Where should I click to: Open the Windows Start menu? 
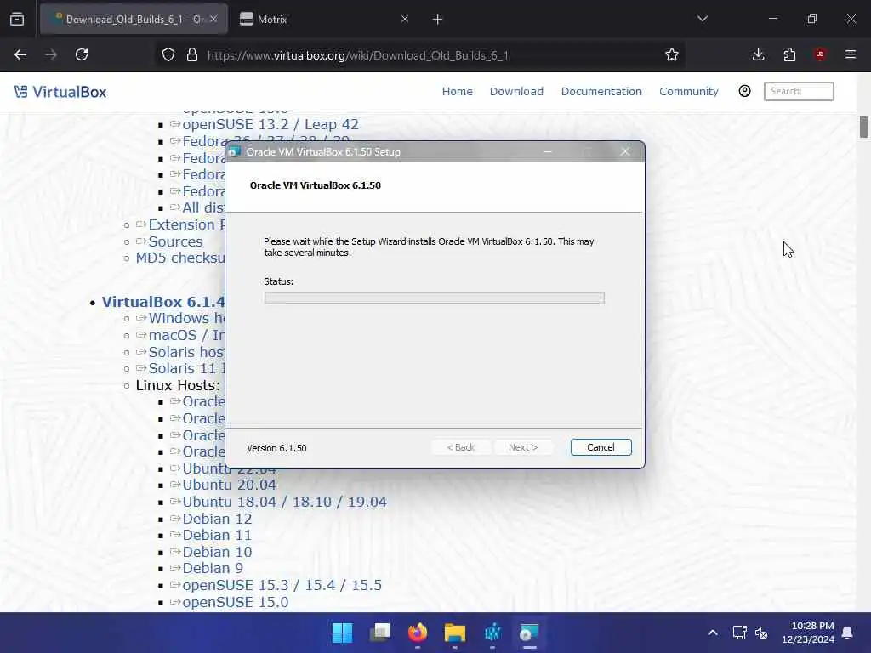pos(342,633)
